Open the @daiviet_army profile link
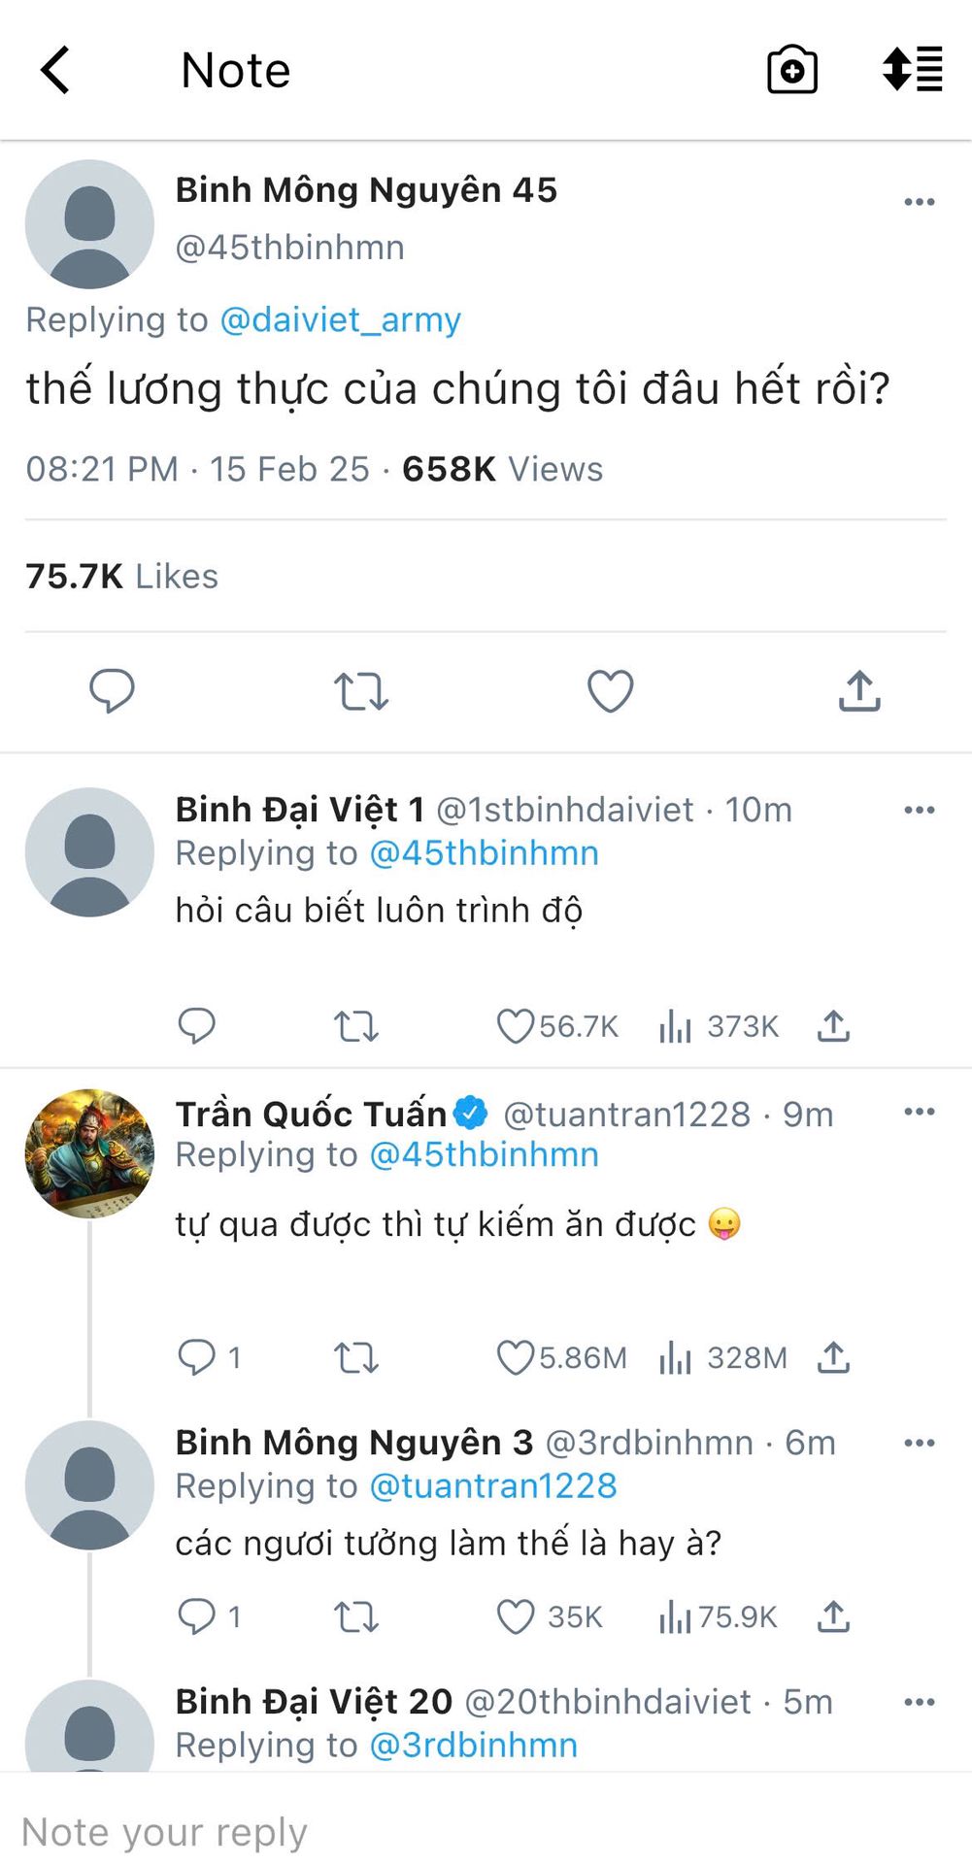Viewport: 972px width, 1864px height. (x=340, y=319)
